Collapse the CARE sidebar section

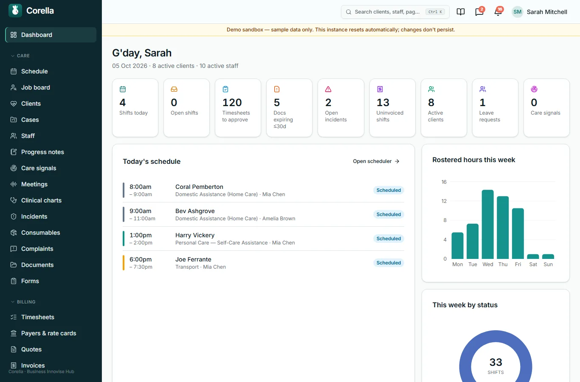(x=20, y=56)
